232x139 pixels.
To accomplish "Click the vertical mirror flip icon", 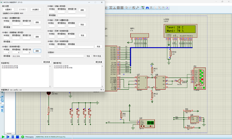I will (x=2, y=110).
